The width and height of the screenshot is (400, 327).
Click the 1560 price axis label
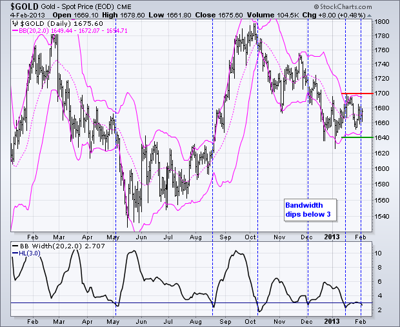tap(382, 200)
